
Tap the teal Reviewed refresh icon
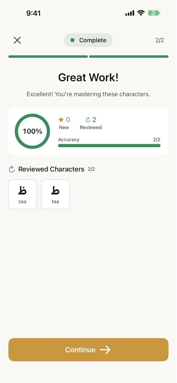[x=88, y=120]
